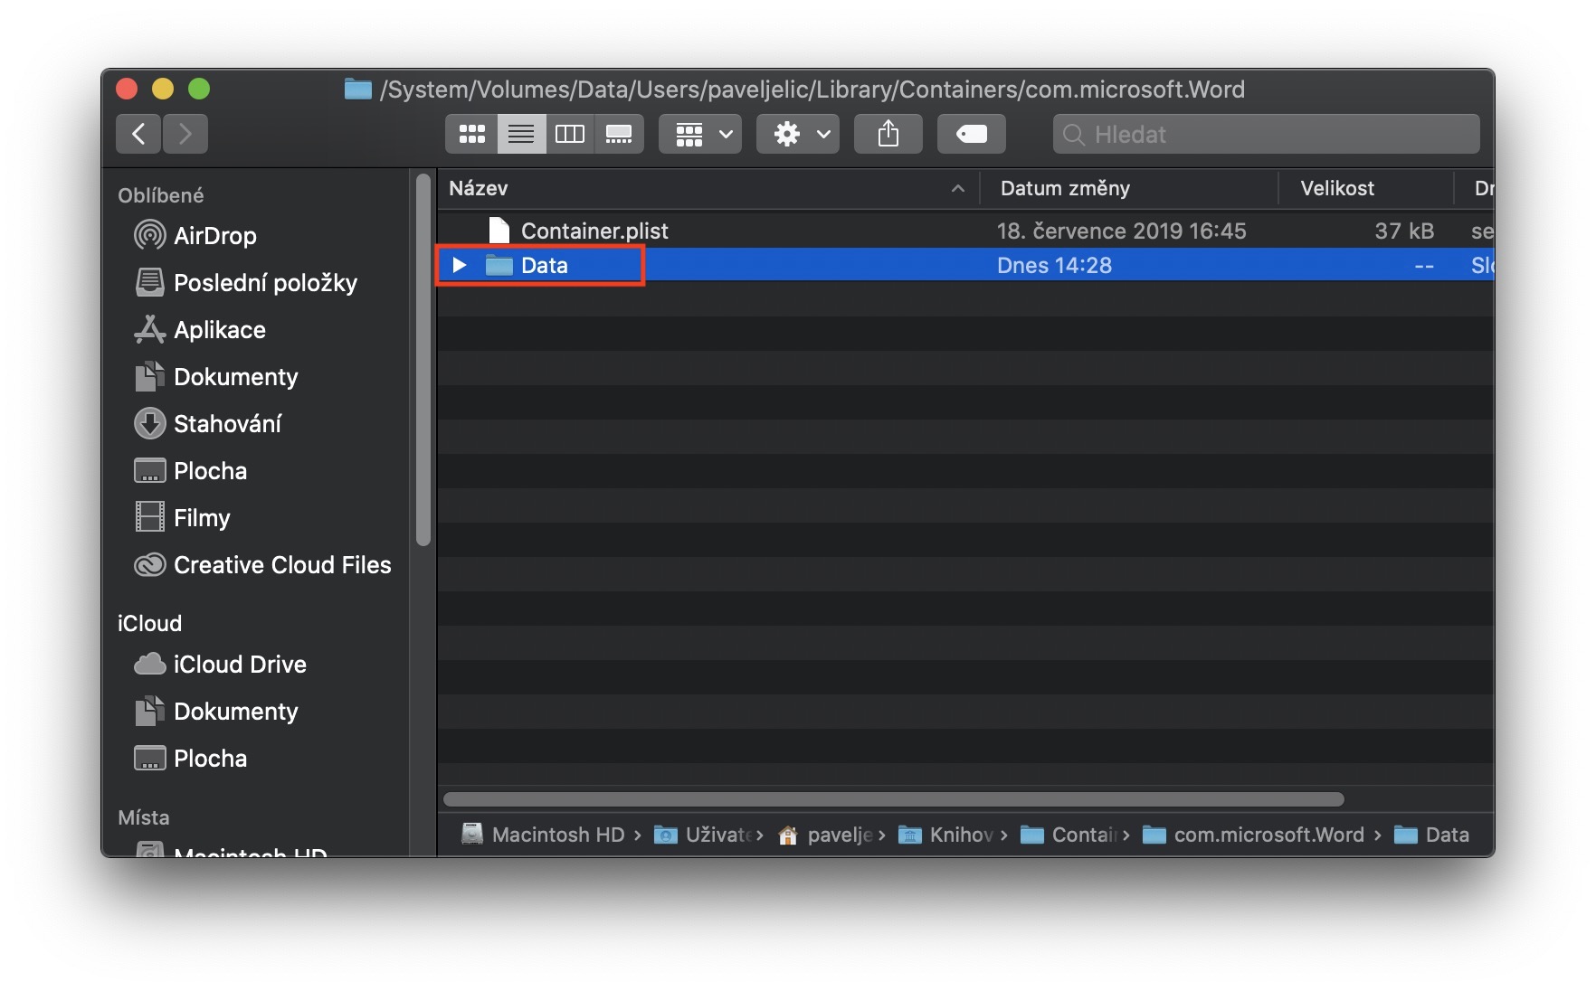This screenshot has height=991, width=1596.
Task: Click the sidebar vertical scrollbar
Action: [423, 360]
